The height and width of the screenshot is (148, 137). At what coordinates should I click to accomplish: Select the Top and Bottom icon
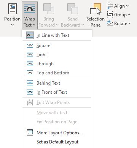click(x=30, y=73)
